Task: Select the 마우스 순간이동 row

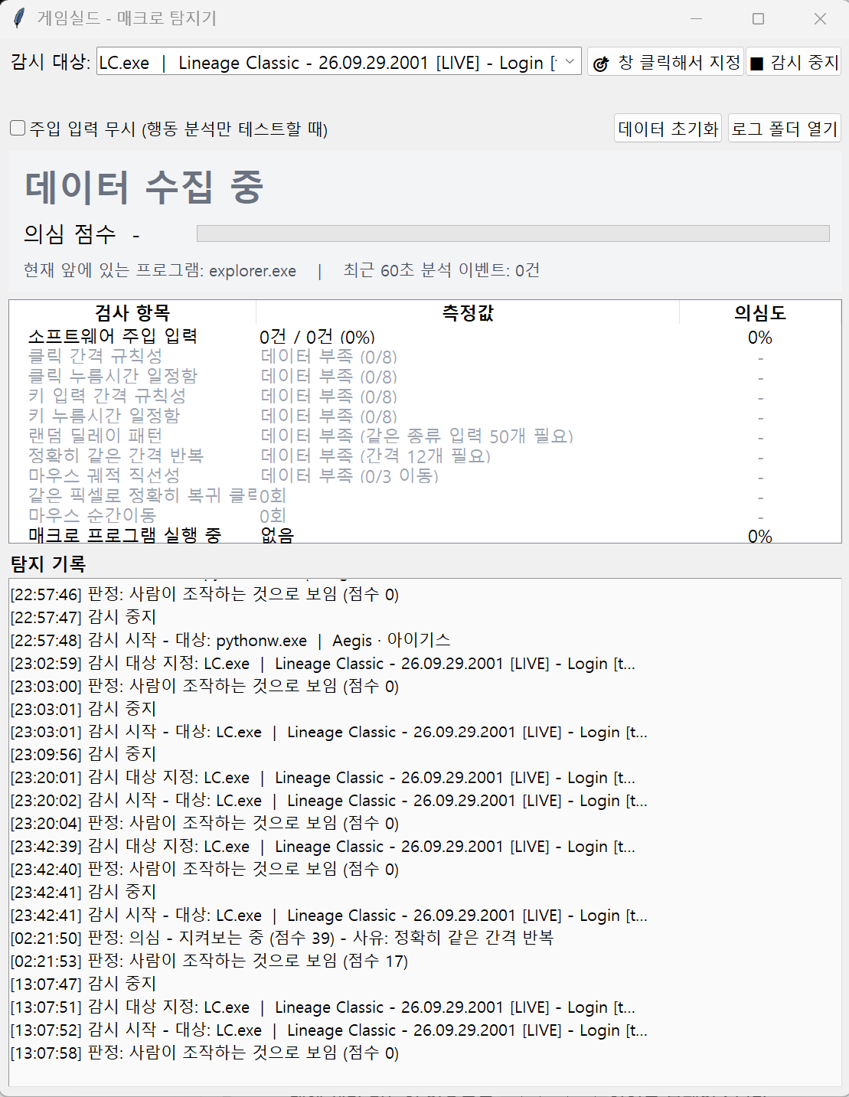Action: pos(426,516)
